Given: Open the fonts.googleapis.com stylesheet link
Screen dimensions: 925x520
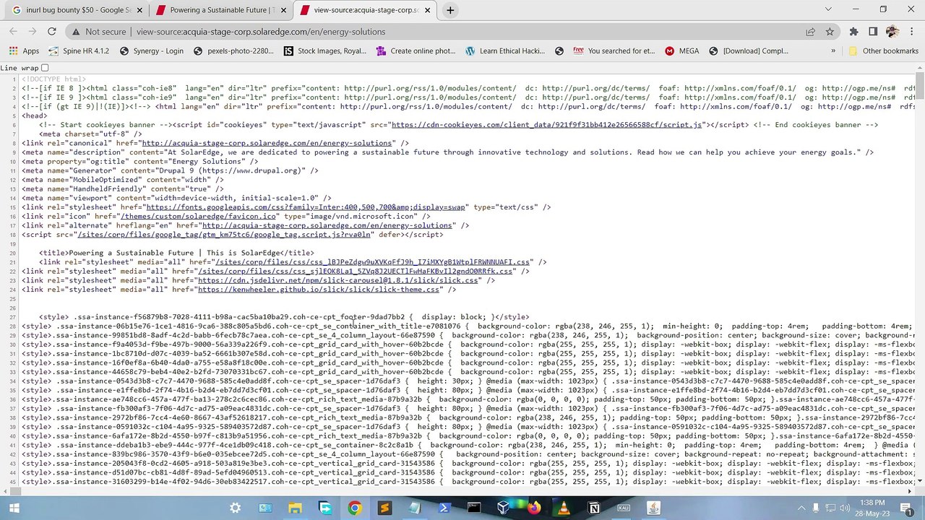Looking at the screenshot, I should click(x=306, y=207).
